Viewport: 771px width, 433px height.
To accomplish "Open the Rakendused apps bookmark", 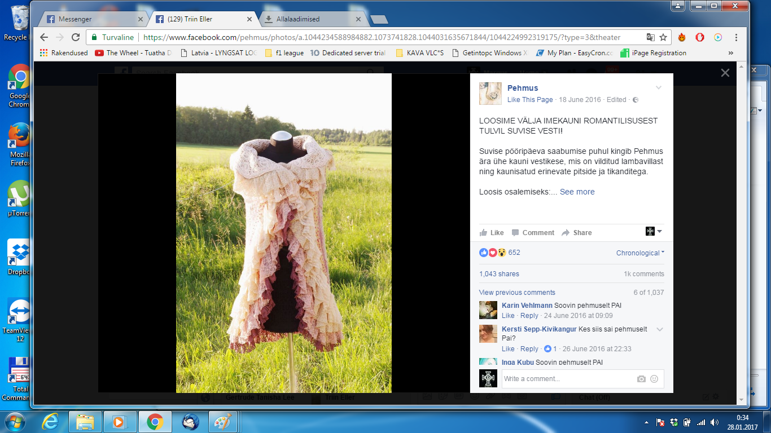I will point(64,53).
